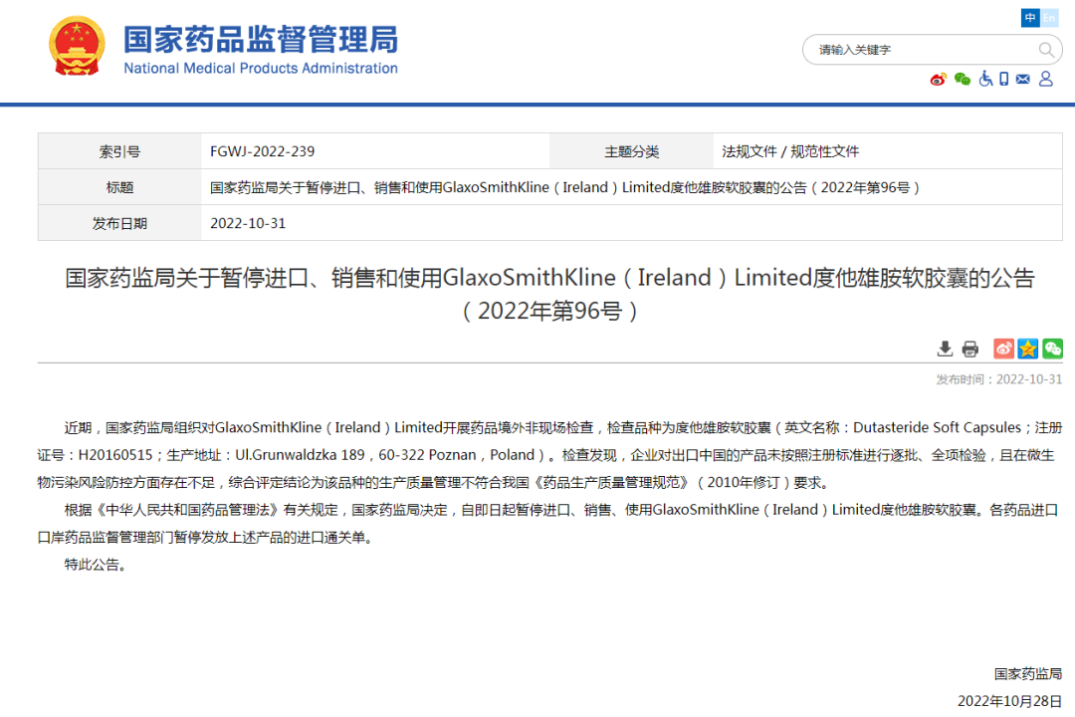Click the 索引号 label cell
1075x717 pixels.
point(120,151)
